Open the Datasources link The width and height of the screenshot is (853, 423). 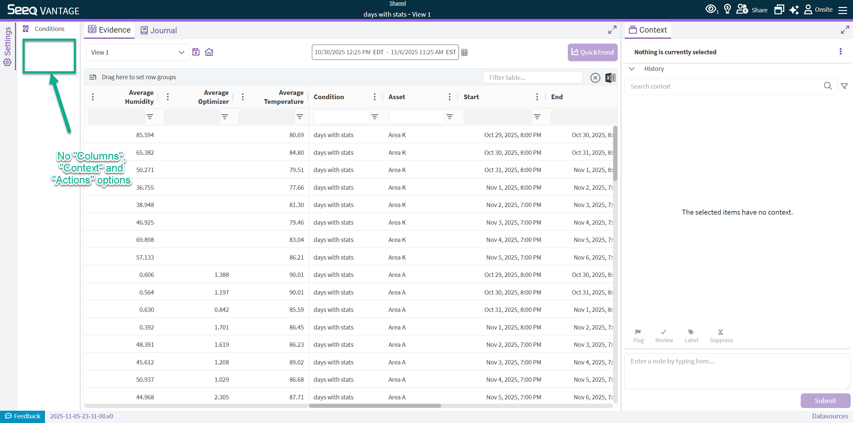(x=830, y=416)
